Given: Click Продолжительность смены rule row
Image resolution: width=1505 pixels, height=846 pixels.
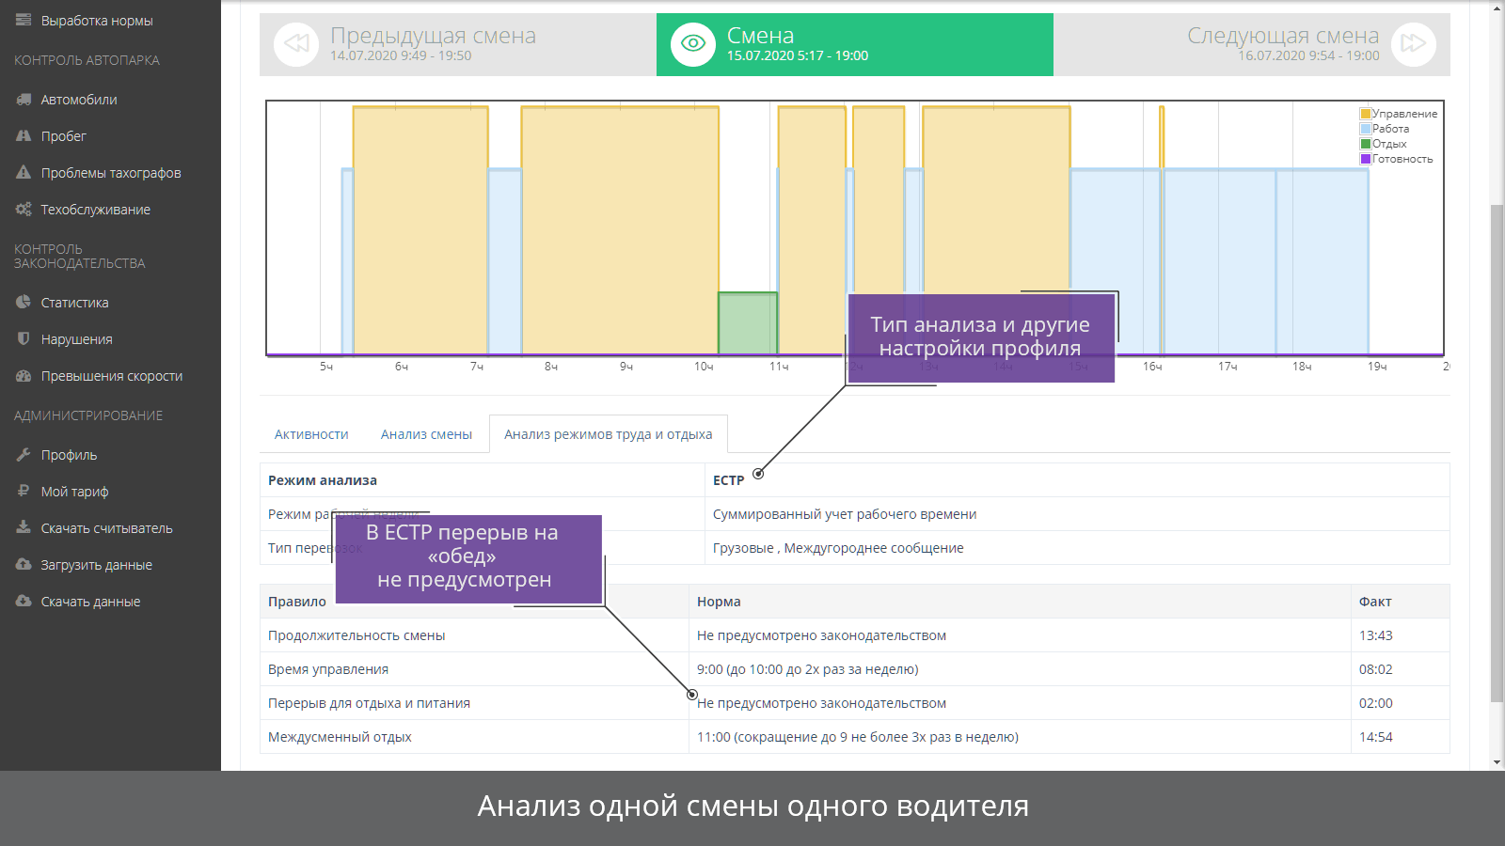Looking at the screenshot, I should click(854, 635).
